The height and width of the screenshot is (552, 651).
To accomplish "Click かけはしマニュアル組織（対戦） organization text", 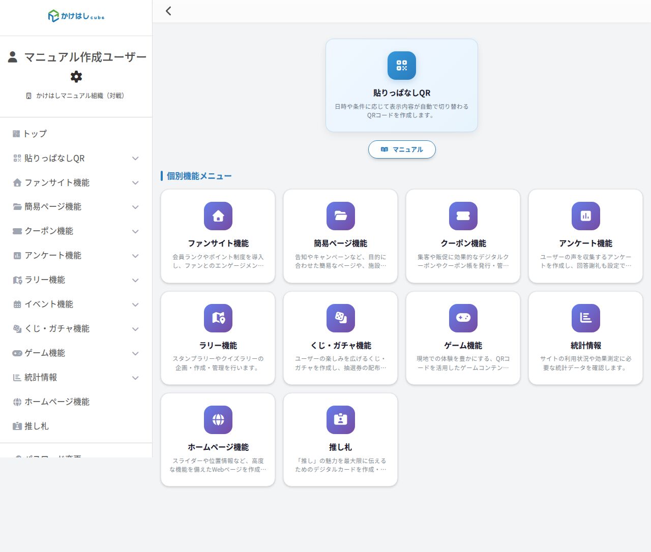I will pyautogui.click(x=80, y=96).
